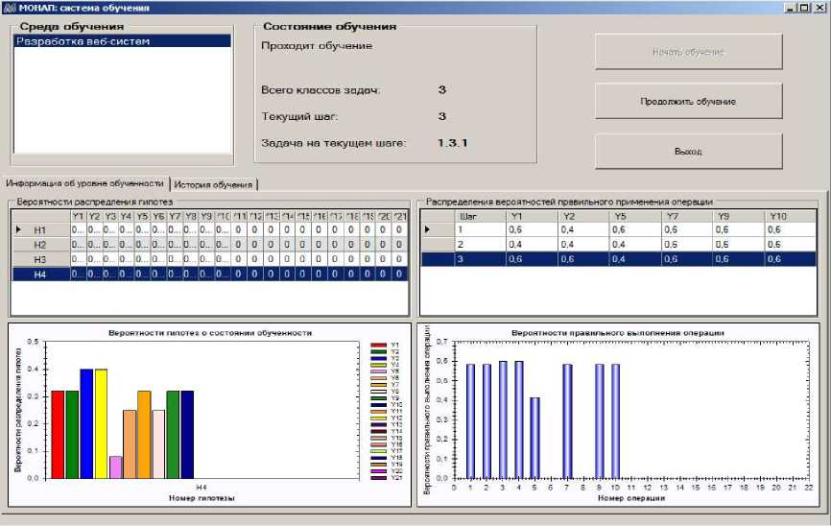Image resolution: width=831 pixels, height=526 pixels.
Task: Maximize the МОНАП window
Action: click(x=804, y=8)
